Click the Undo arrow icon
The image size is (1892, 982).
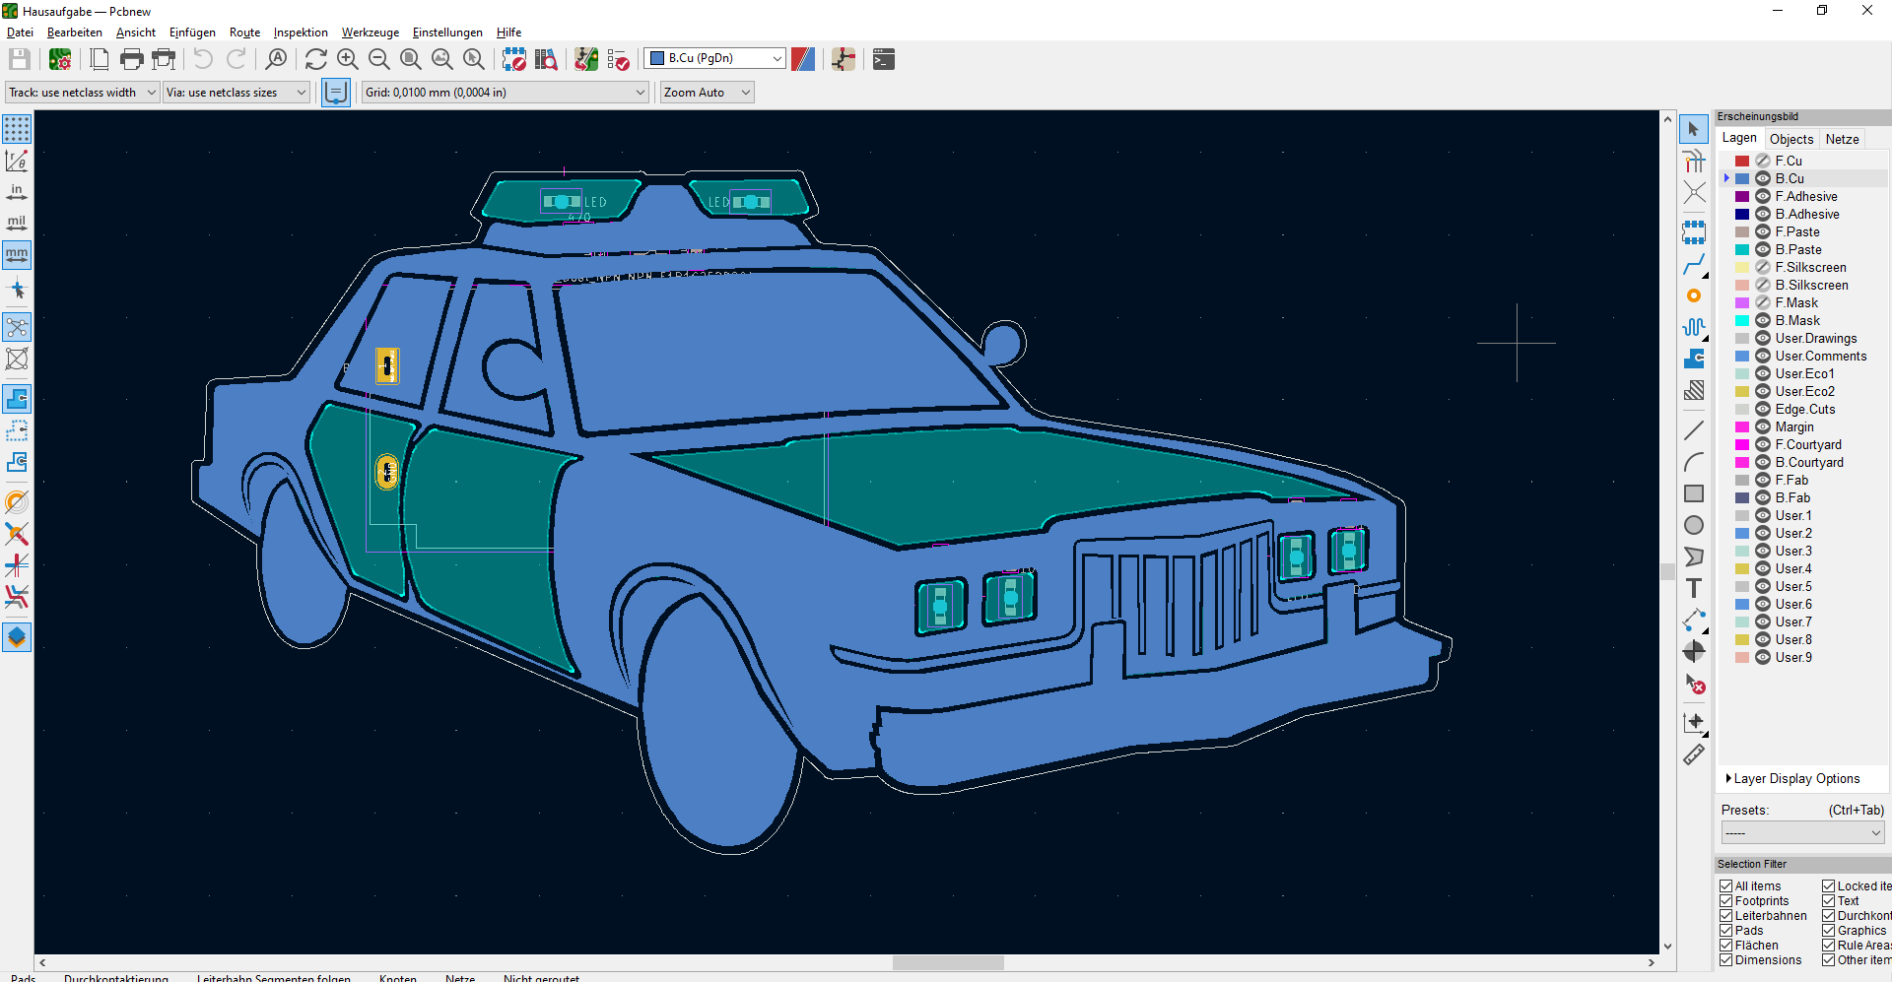(203, 59)
